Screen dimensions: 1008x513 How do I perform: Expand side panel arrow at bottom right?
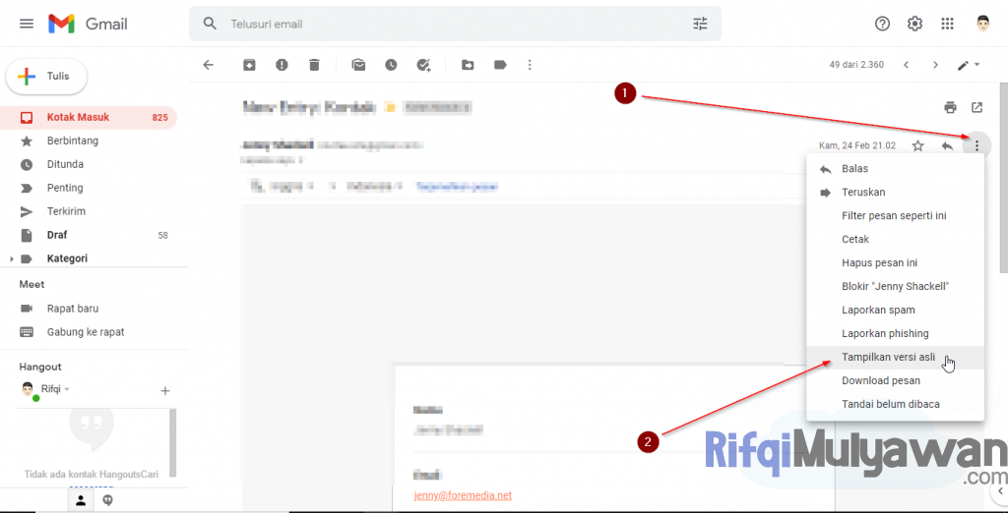1000,491
